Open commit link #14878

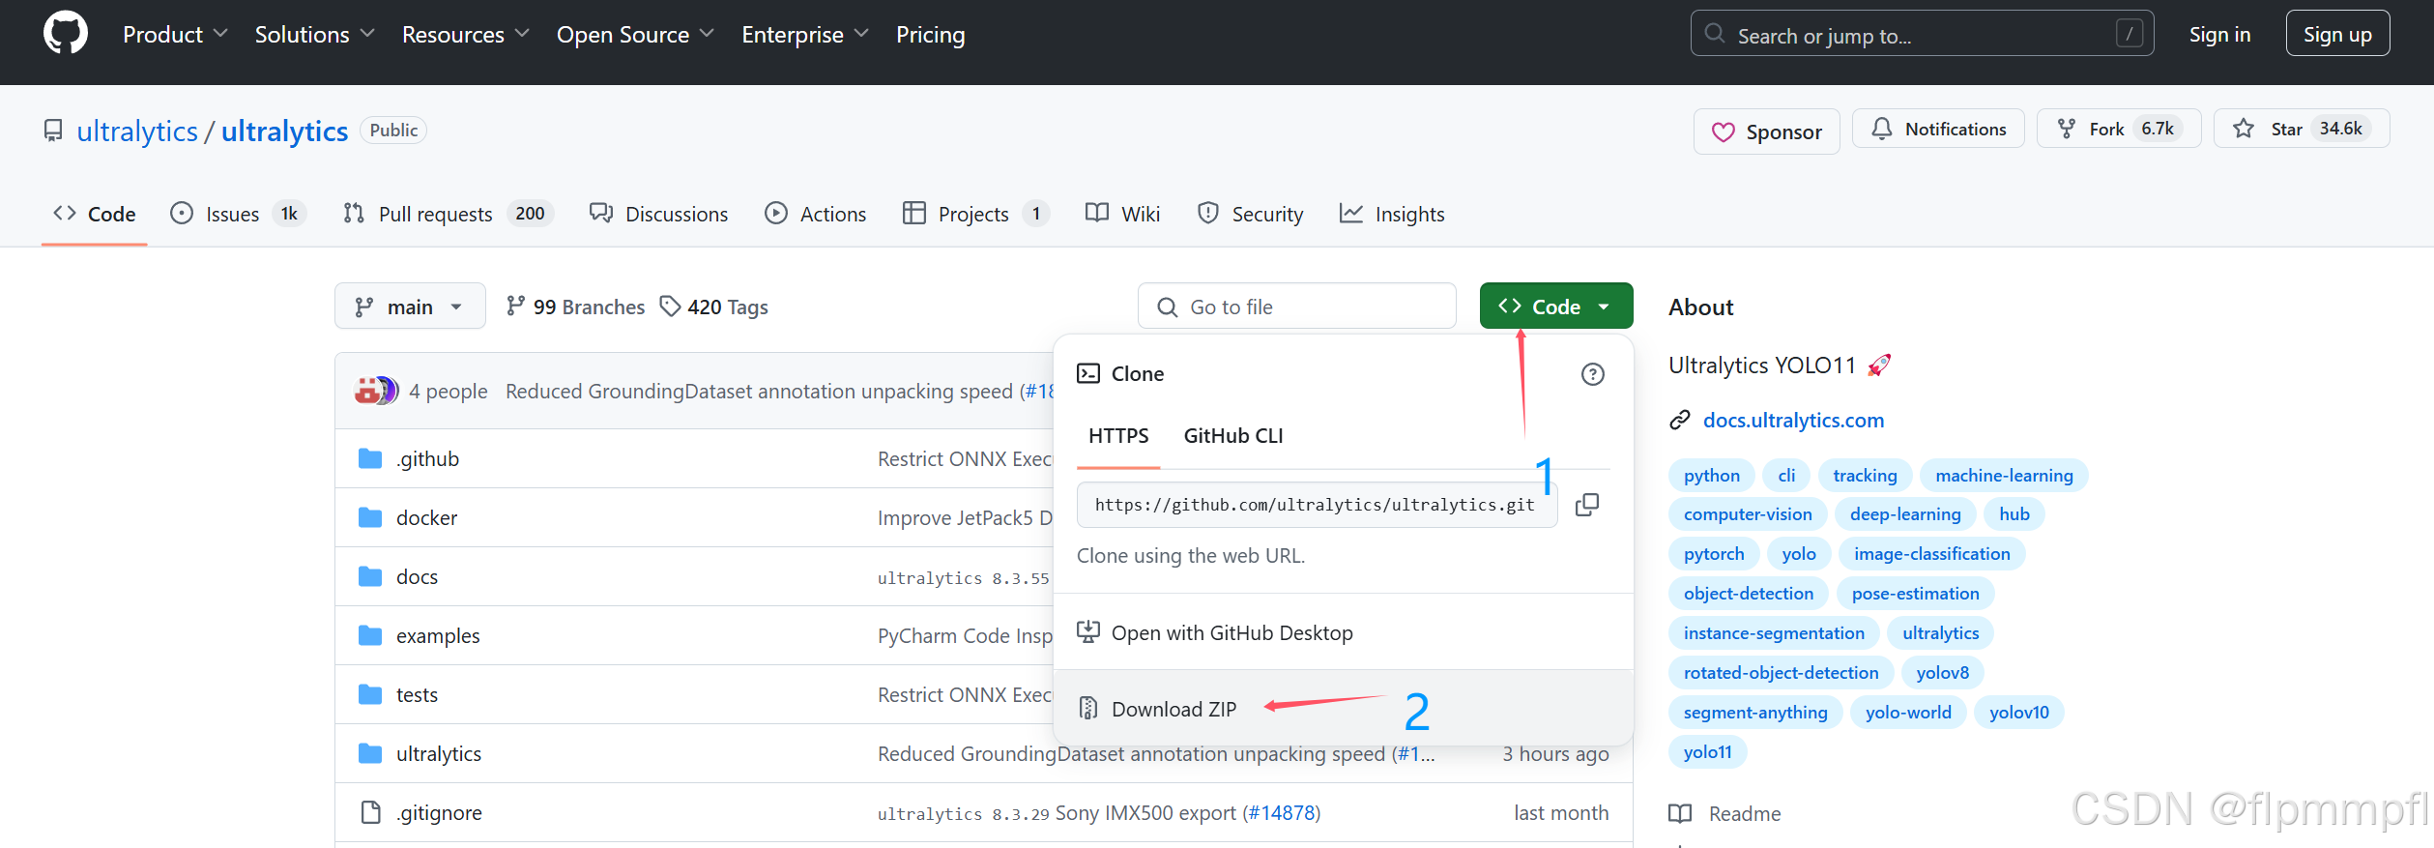tap(1281, 812)
